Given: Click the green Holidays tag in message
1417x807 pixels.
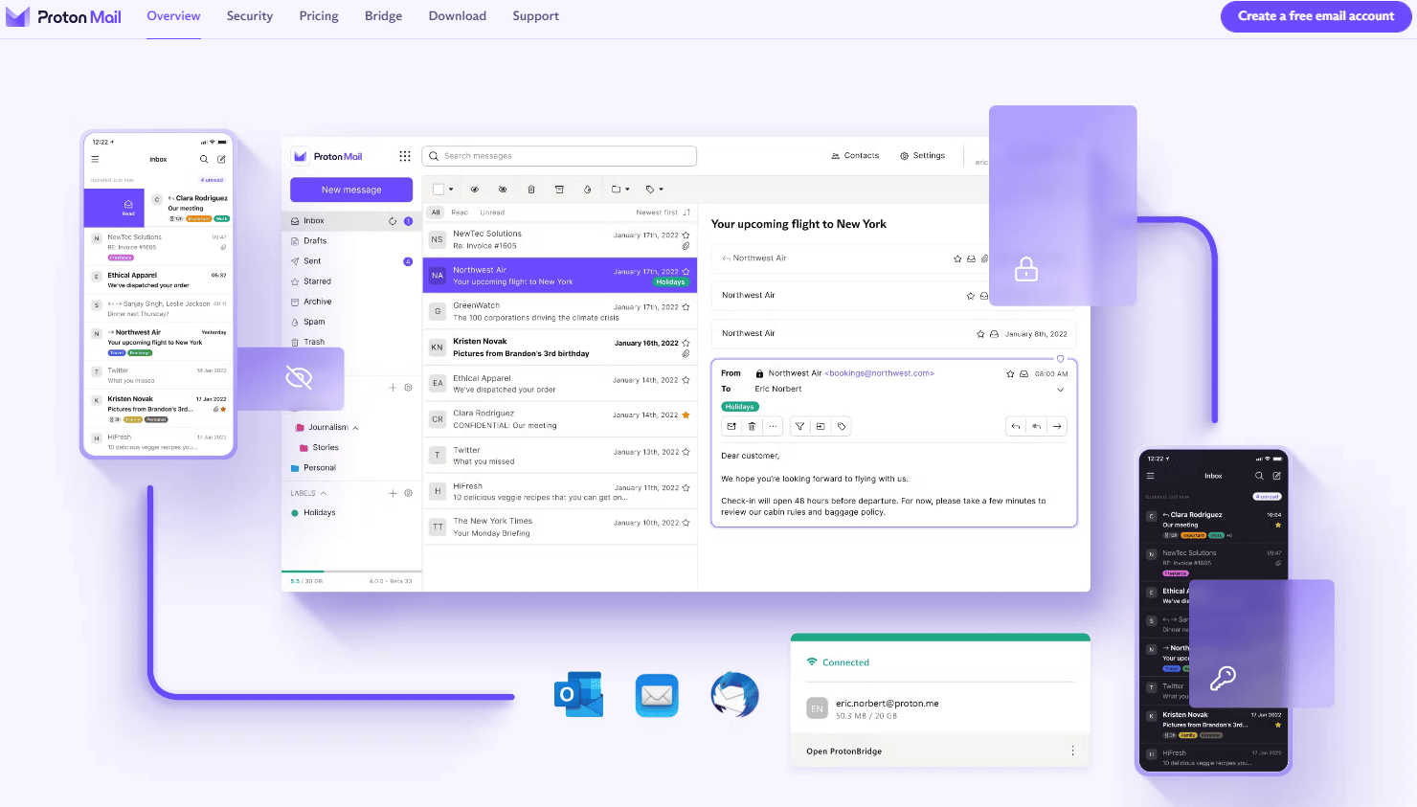Looking at the screenshot, I should point(739,407).
